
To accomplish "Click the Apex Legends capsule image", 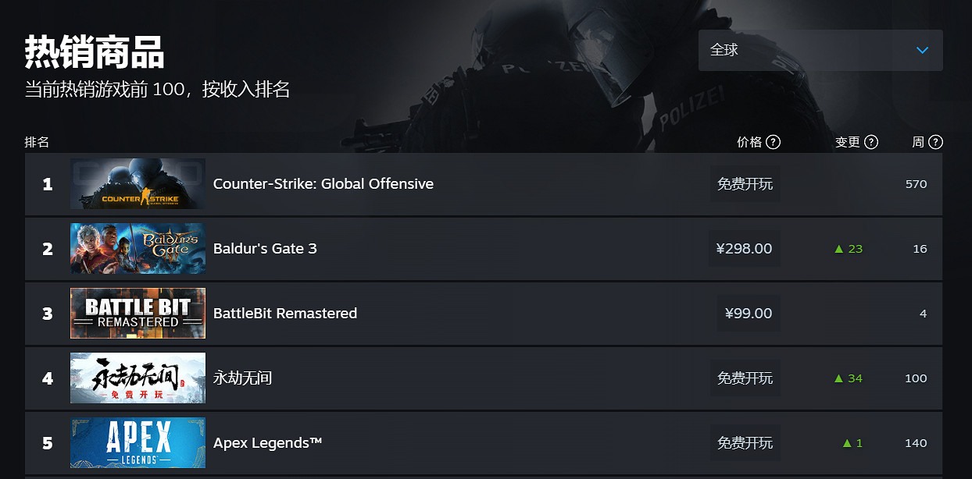I will pyautogui.click(x=138, y=442).
